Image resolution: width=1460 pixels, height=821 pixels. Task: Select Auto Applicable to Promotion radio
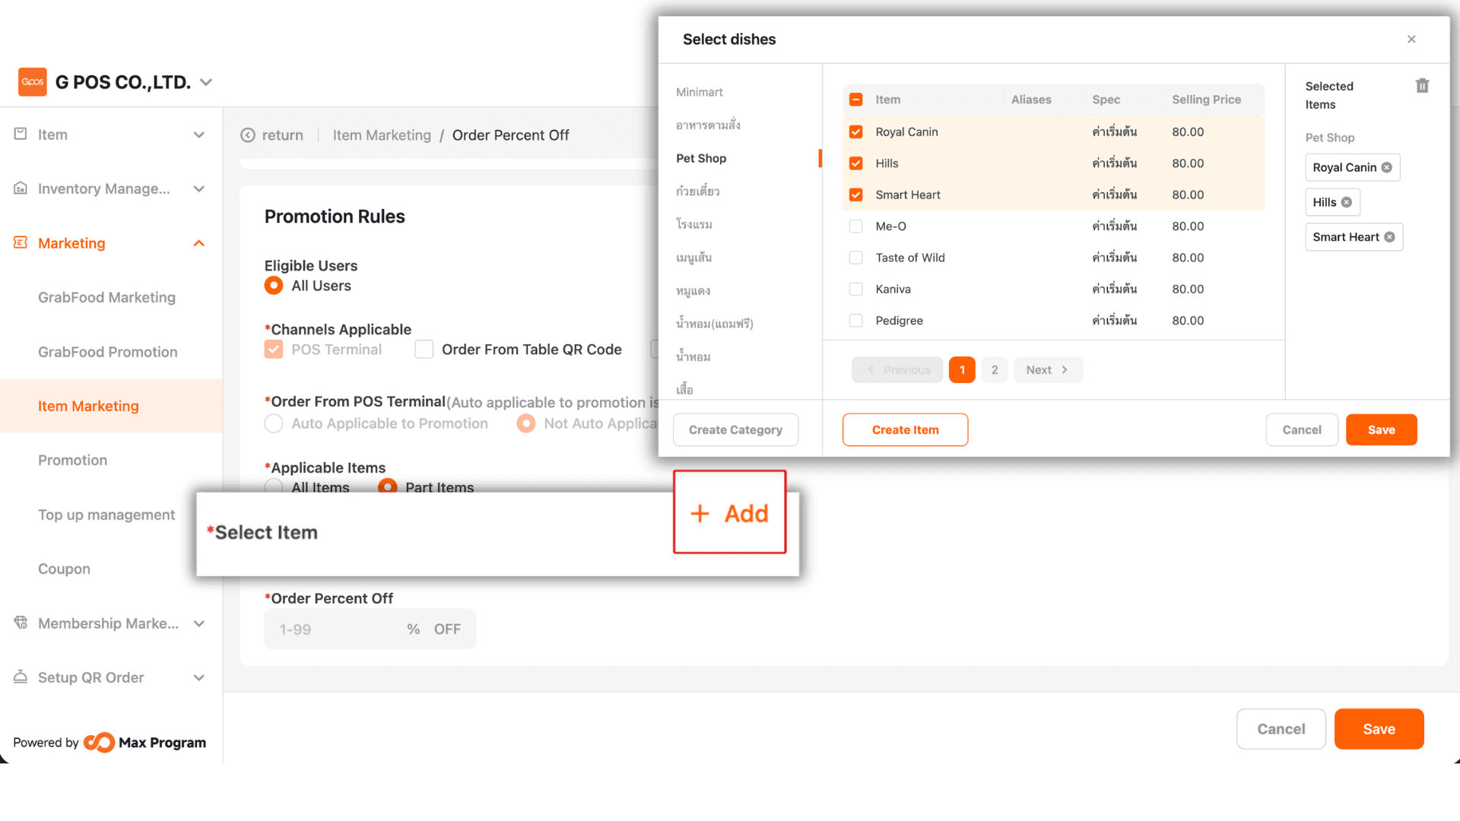pos(274,423)
